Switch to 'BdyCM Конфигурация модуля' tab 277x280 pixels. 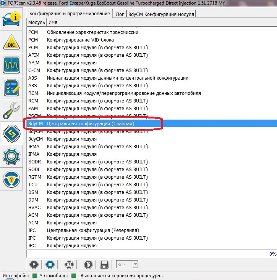tap(161, 14)
